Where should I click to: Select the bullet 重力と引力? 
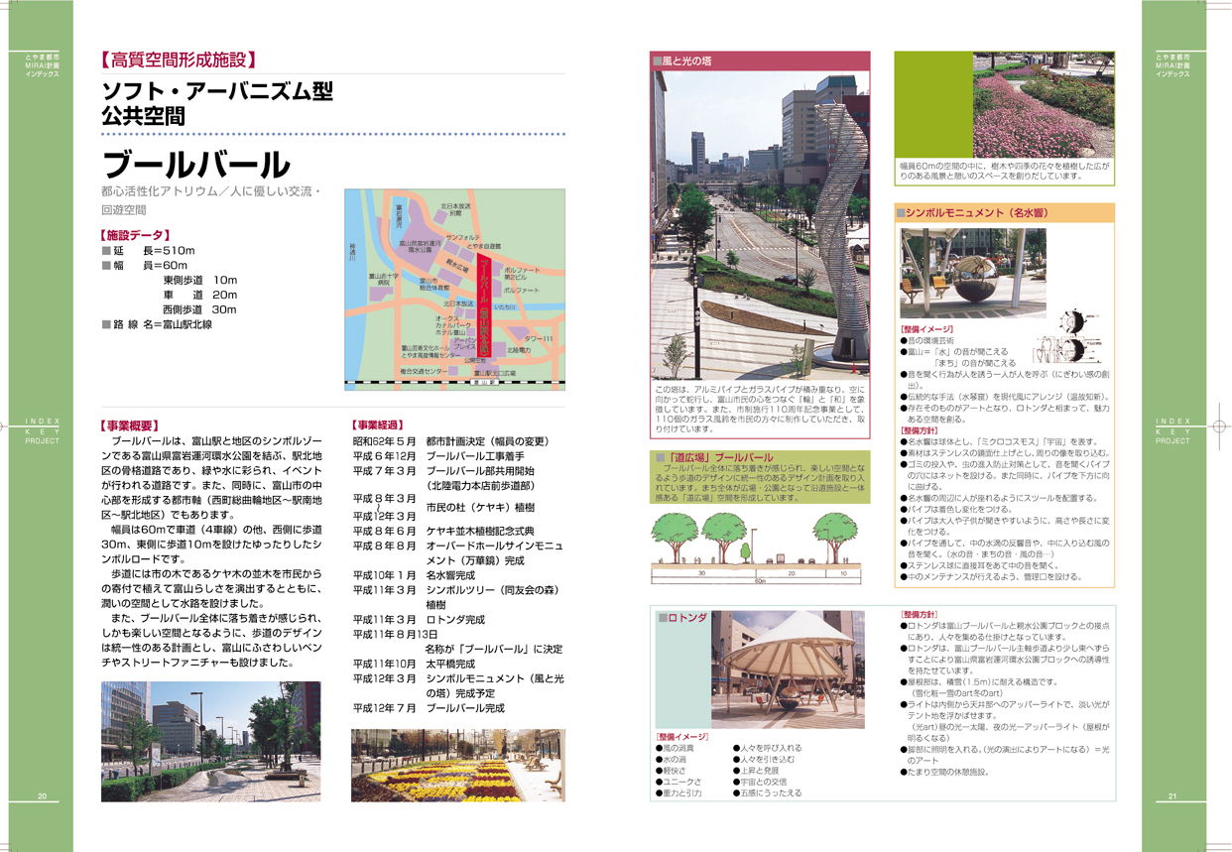[x=678, y=793]
